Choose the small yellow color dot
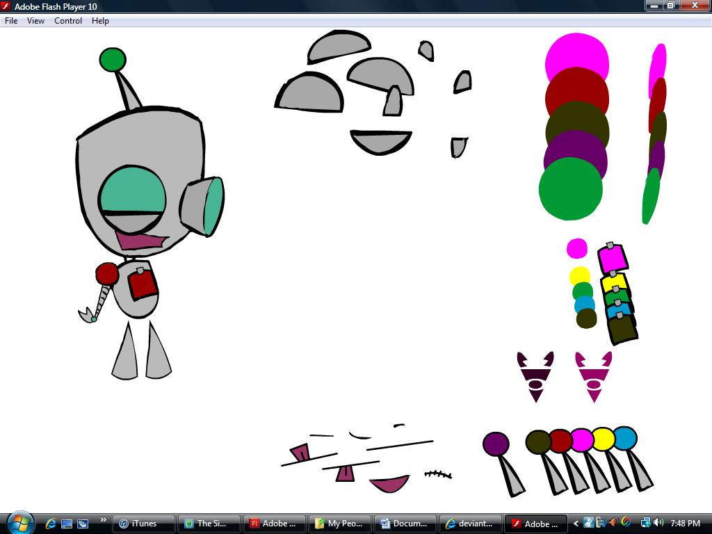Screen dimensions: 712x534 tap(579, 275)
